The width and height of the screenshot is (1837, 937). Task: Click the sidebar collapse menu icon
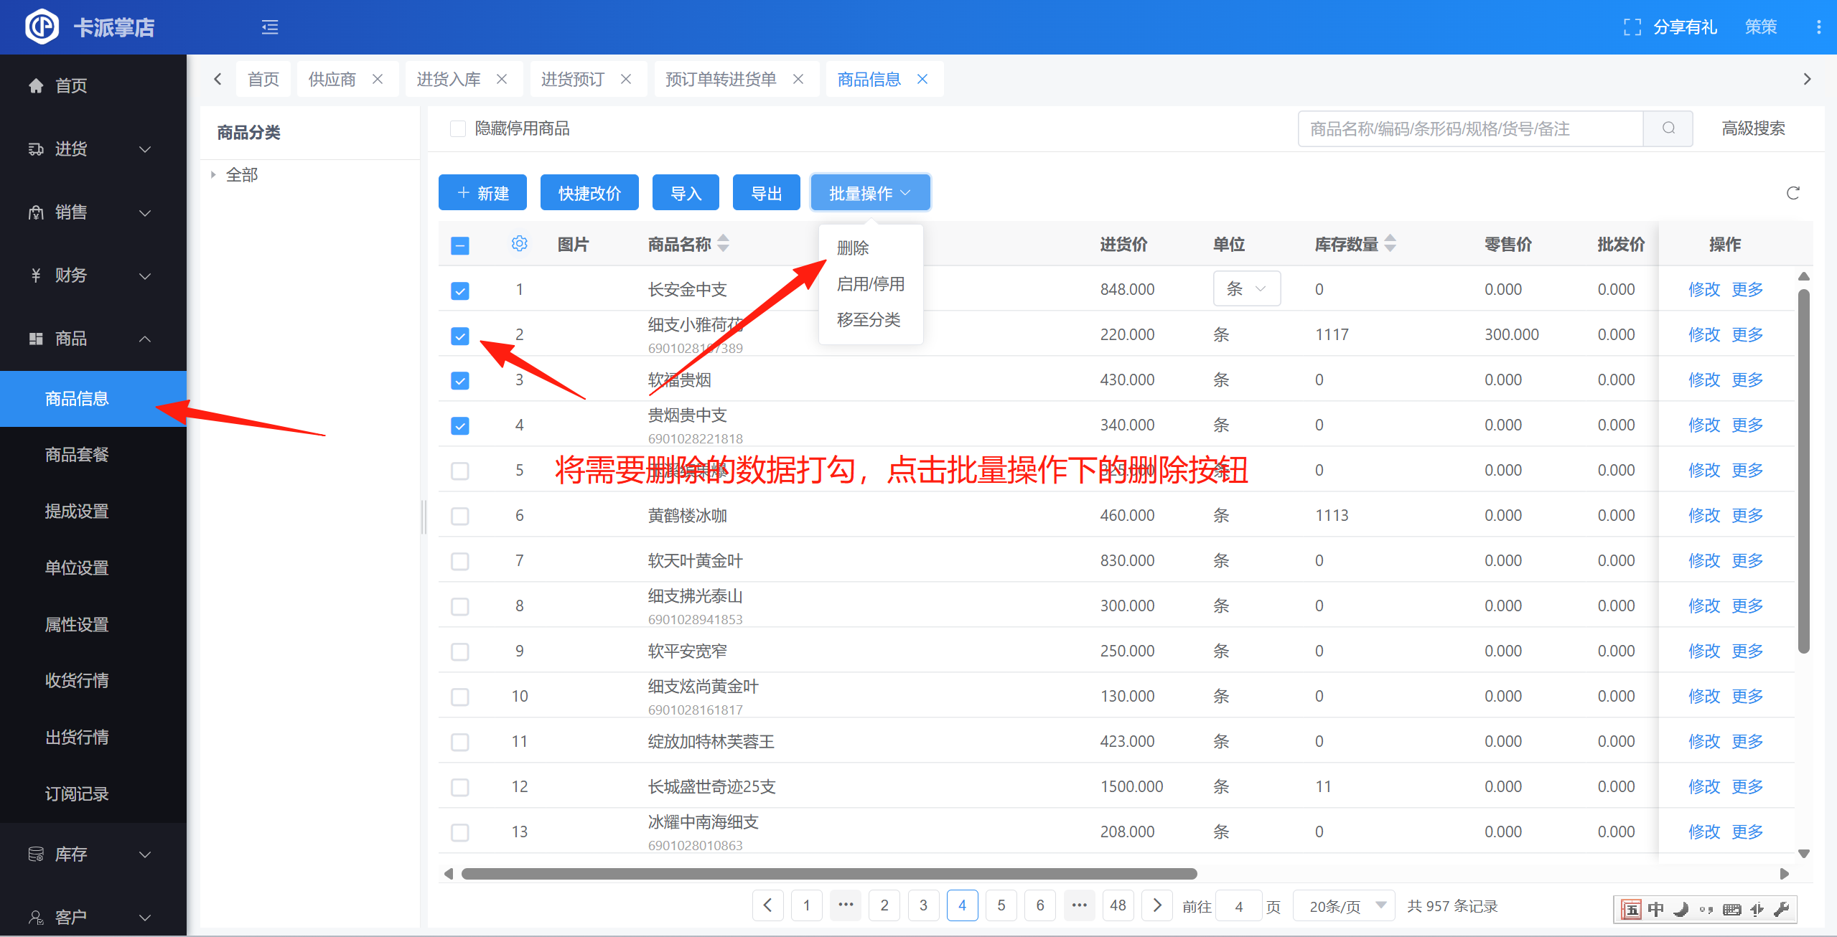tap(270, 27)
